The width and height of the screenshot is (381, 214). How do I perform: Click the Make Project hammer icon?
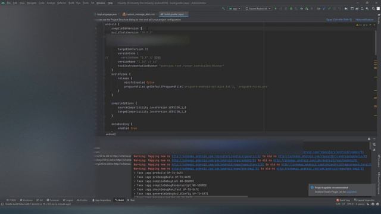pyautogui.click(x=223, y=9)
